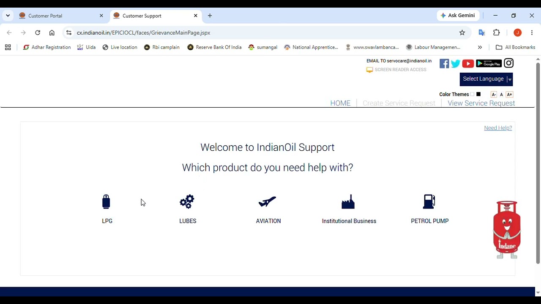Click the screen reader access monitor icon

(x=369, y=70)
